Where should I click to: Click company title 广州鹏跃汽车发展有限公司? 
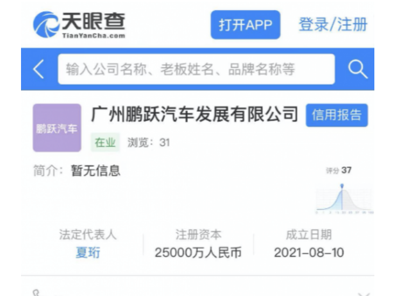click(194, 114)
